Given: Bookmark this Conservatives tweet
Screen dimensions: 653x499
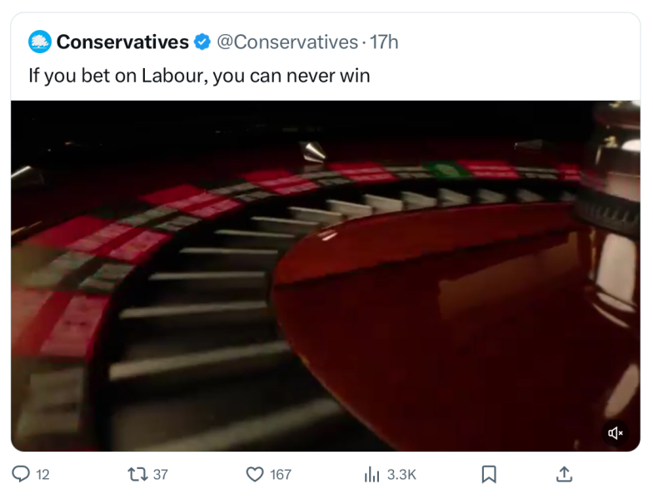Looking at the screenshot, I should pyautogui.click(x=489, y=474).
